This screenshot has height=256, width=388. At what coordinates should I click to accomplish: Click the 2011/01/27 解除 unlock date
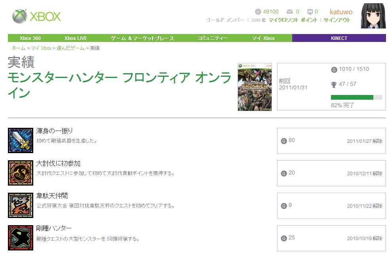click(x=365, y=141)
